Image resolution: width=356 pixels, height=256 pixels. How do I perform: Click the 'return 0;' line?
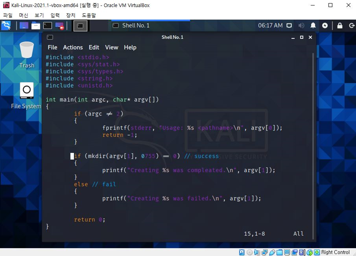click(90, 220)
